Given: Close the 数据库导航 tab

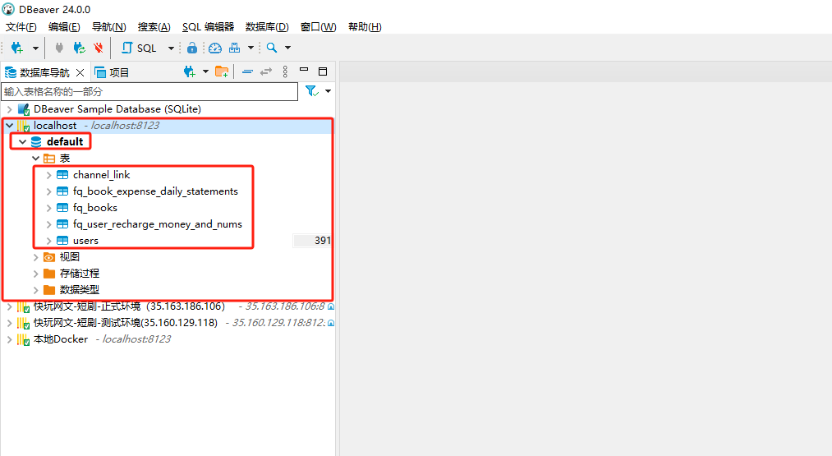Looking at the screenshot, I should [80, 73].
